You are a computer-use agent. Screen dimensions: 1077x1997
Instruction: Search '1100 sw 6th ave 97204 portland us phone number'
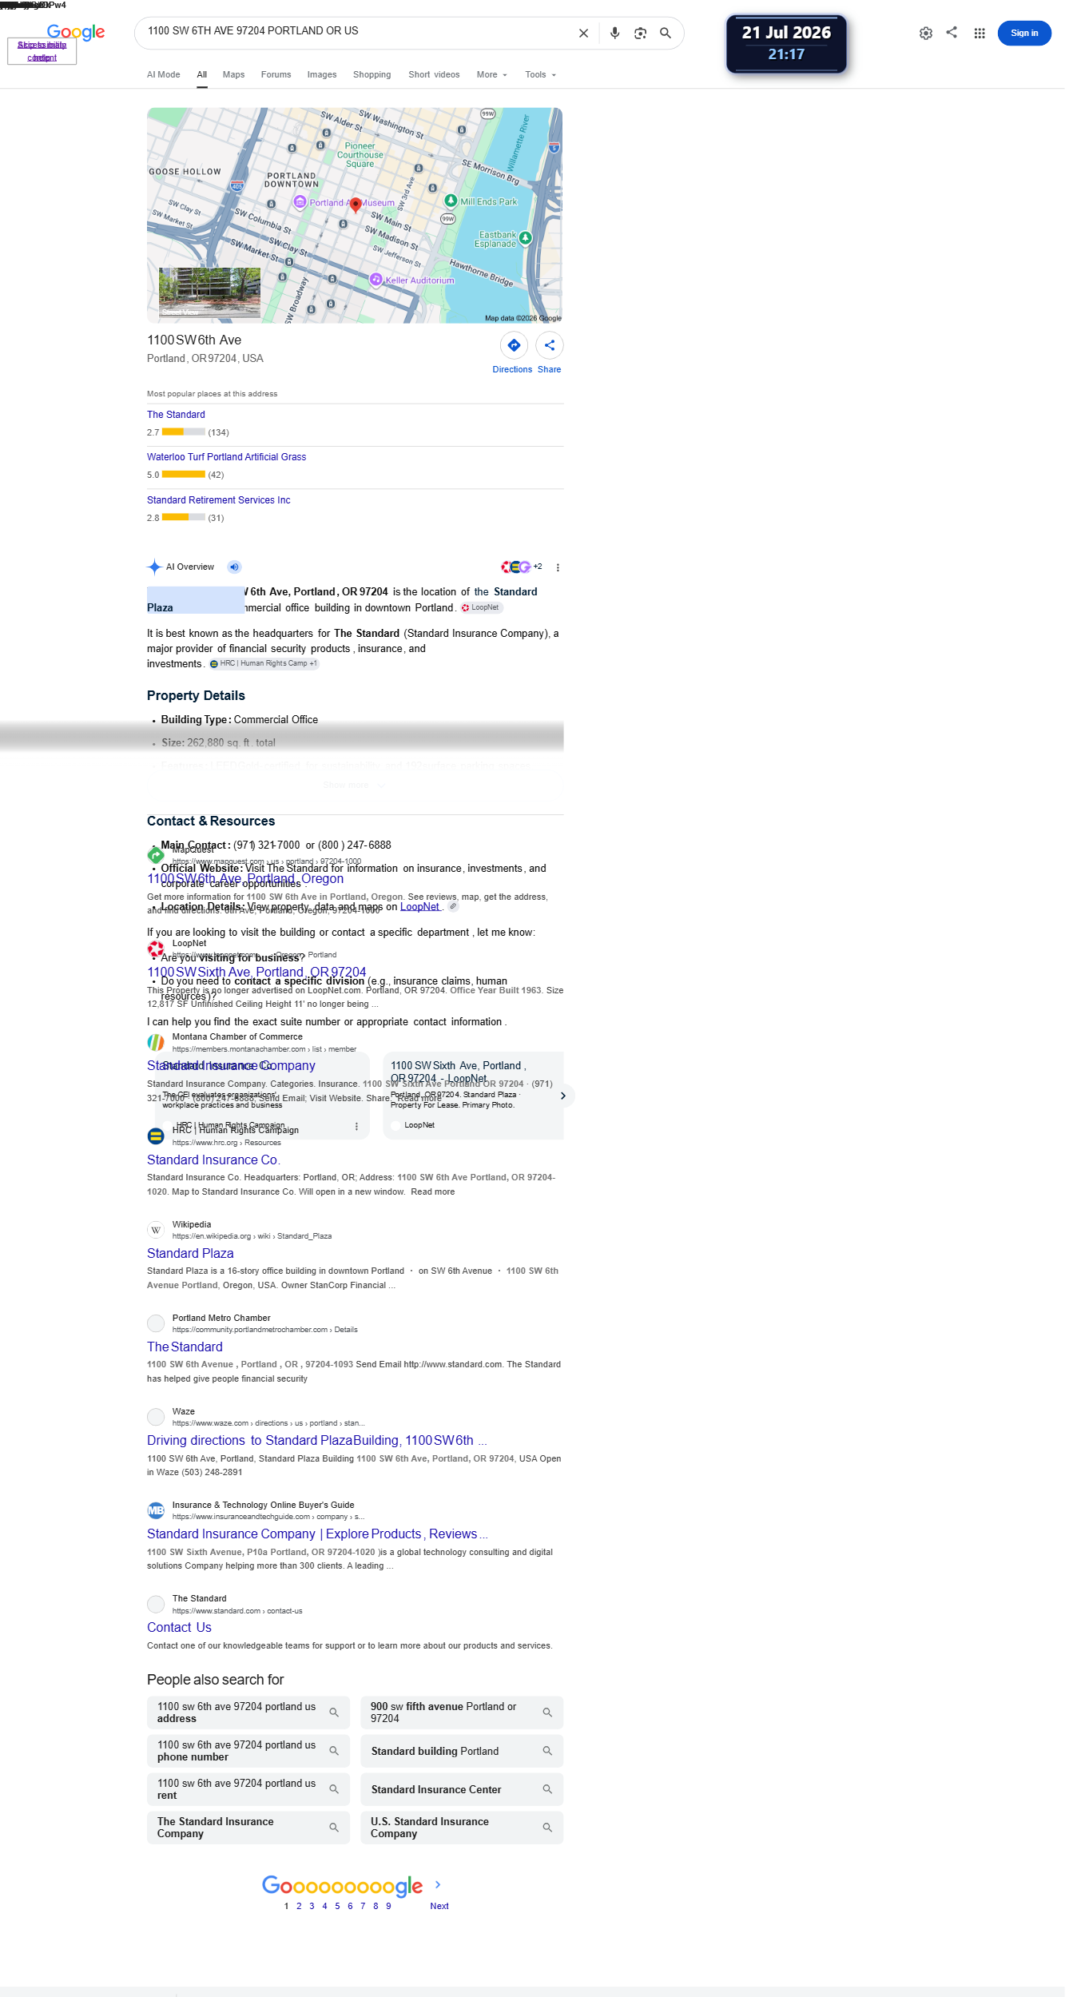click(248, 1751)
